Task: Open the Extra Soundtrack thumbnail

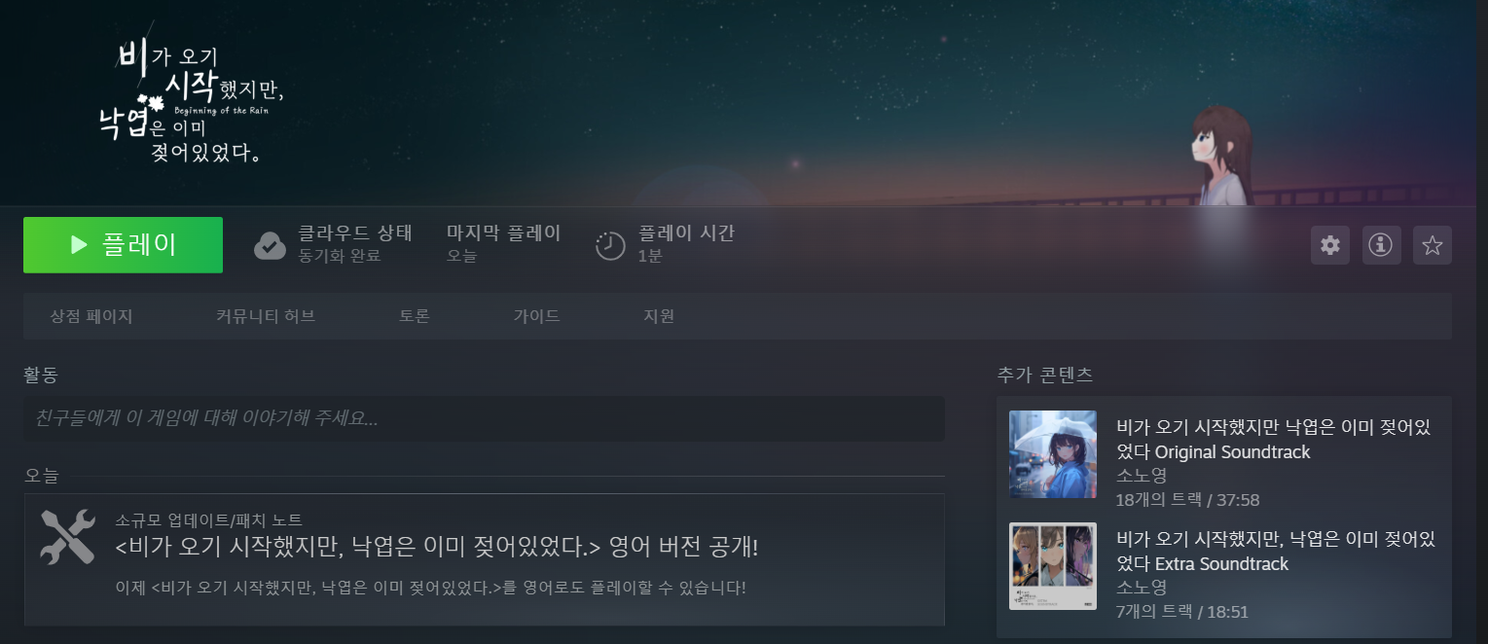Action: pos(1053,566)
